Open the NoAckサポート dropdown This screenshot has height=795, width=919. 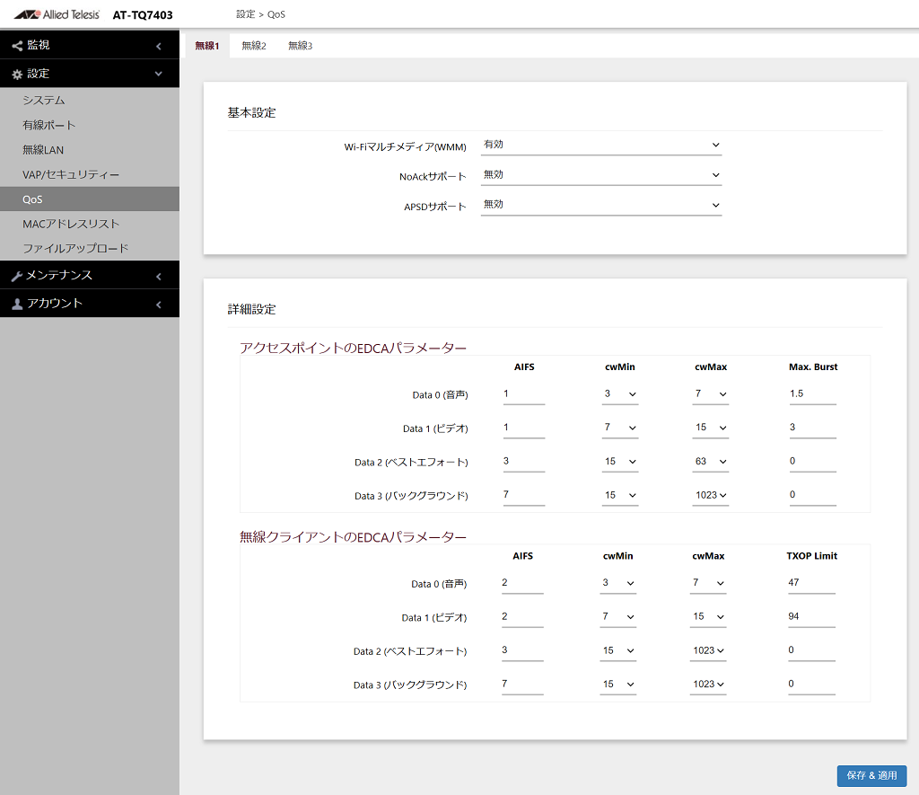click(600, 175)
